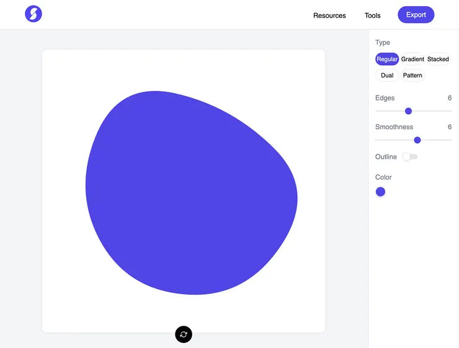Click the Smoothness value 6
The width and height of the screenshot is (459, 348).
tap(450, 127)
